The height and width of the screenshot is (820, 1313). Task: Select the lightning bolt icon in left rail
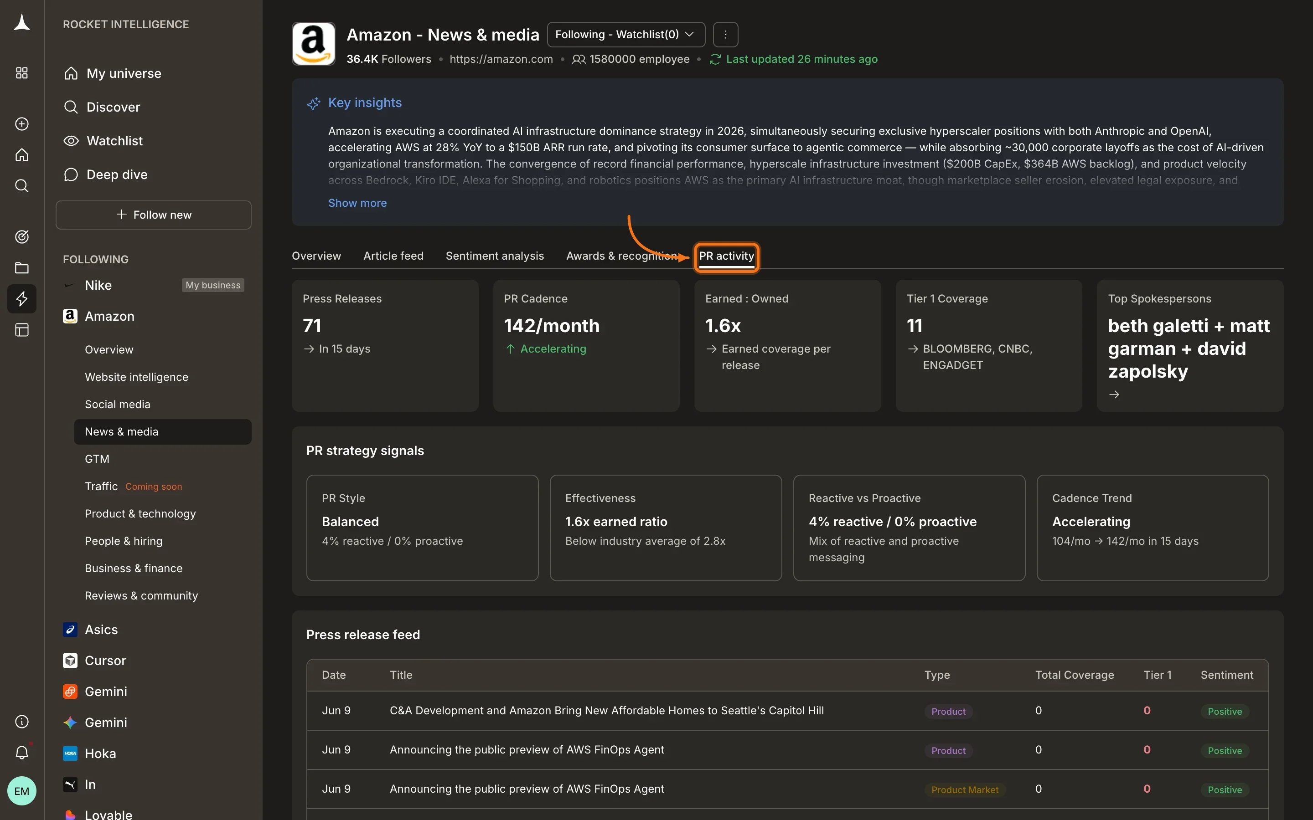pos(22,299)
